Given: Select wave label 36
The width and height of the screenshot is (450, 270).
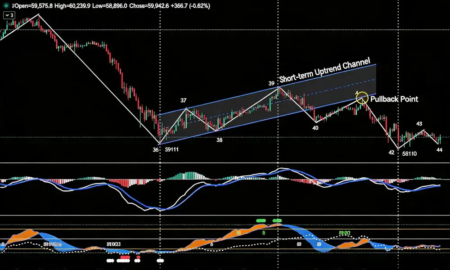Looking at the screenshot, I should click(156, 150).
